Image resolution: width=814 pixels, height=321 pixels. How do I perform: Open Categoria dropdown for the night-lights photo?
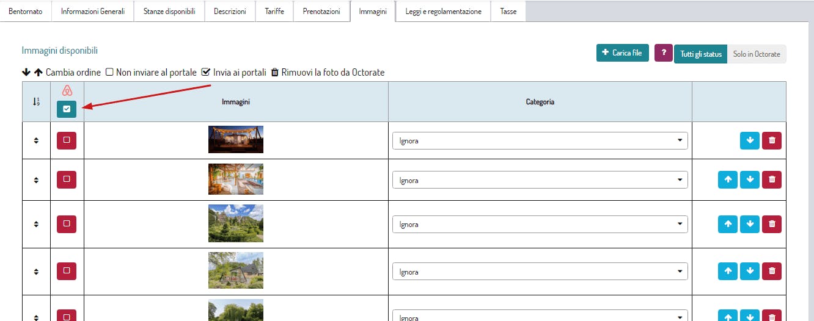(540, 140)
